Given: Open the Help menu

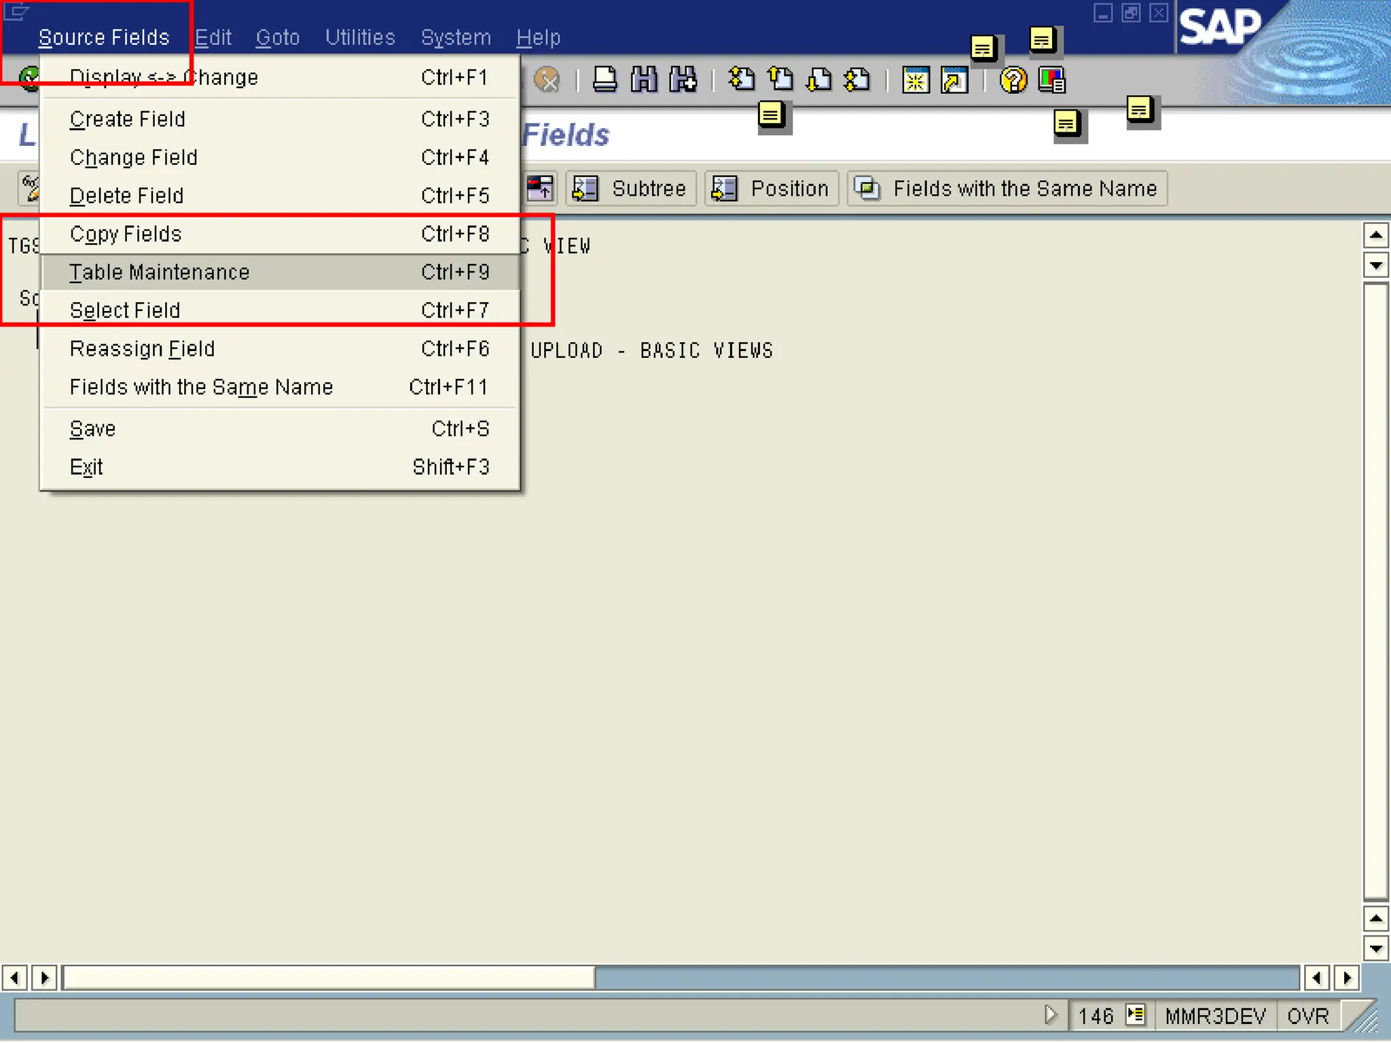Looking at the screenshot, I should coord(538,37).
